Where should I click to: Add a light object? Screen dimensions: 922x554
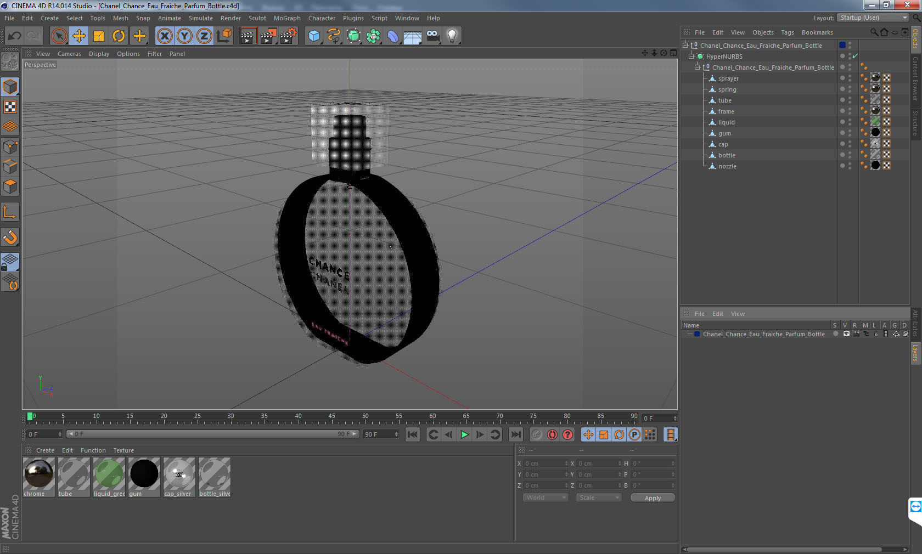click(x=452, y=36)
